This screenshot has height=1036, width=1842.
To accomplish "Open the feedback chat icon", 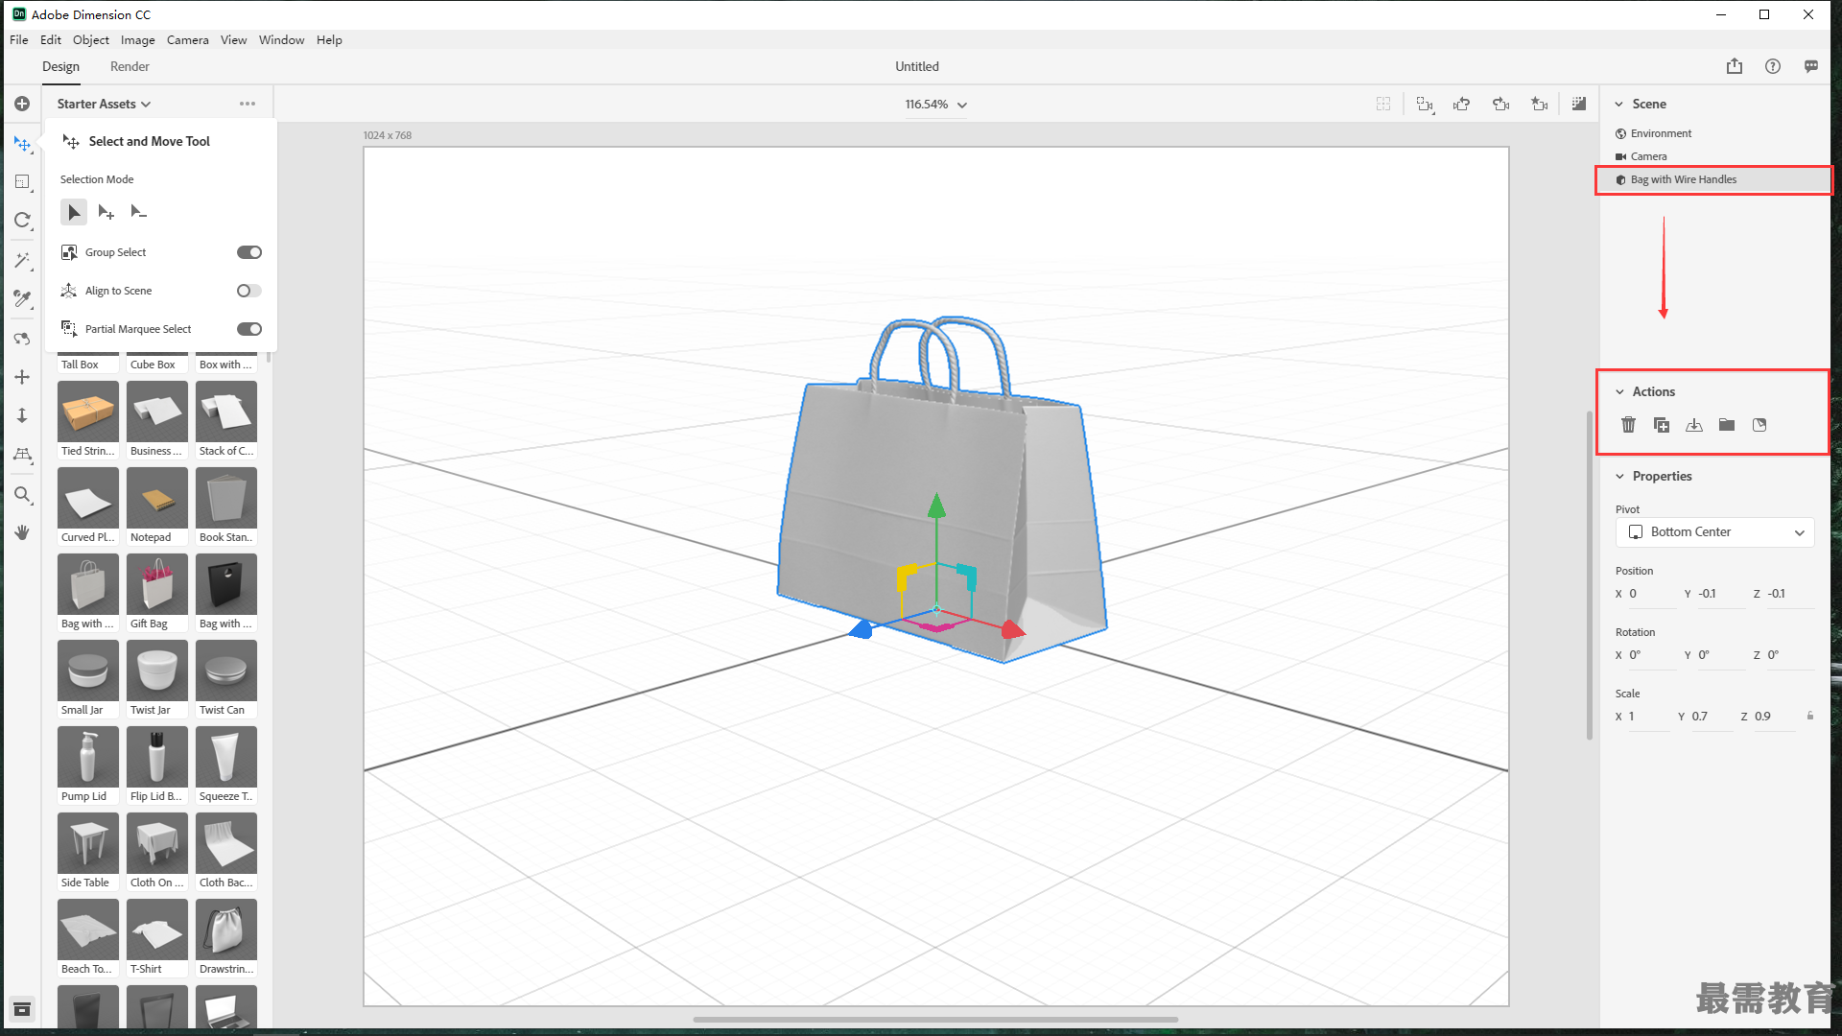I will click(1811, 66).
